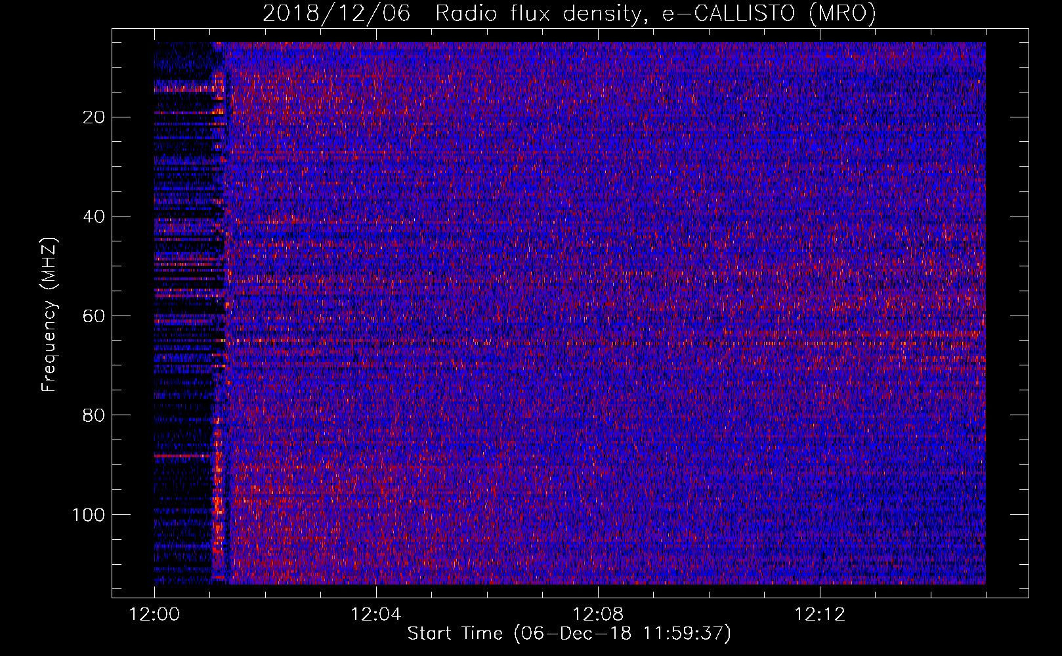The width and height of the screenshot is (1062, 656).
Task: Click the 80 MHz frequency label
Action: coord(95,415)
